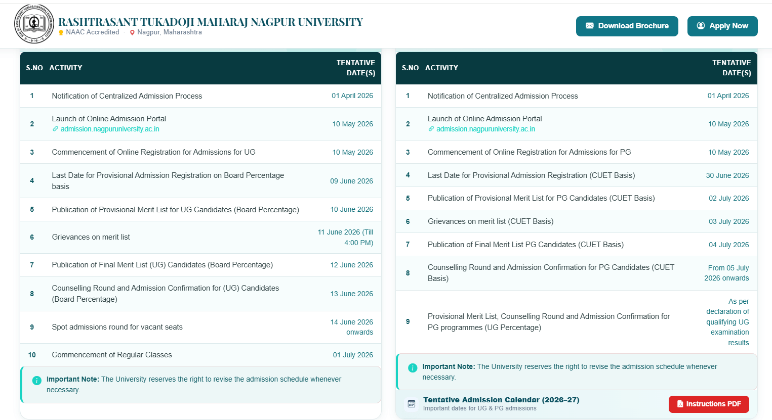Click the Important Note text under UG table
This screenshot has width=772, height=420.
tap(194, 385)
